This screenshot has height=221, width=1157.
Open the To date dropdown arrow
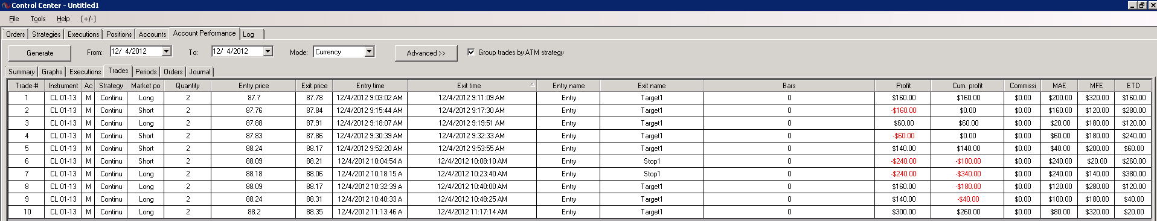(268, 51)
